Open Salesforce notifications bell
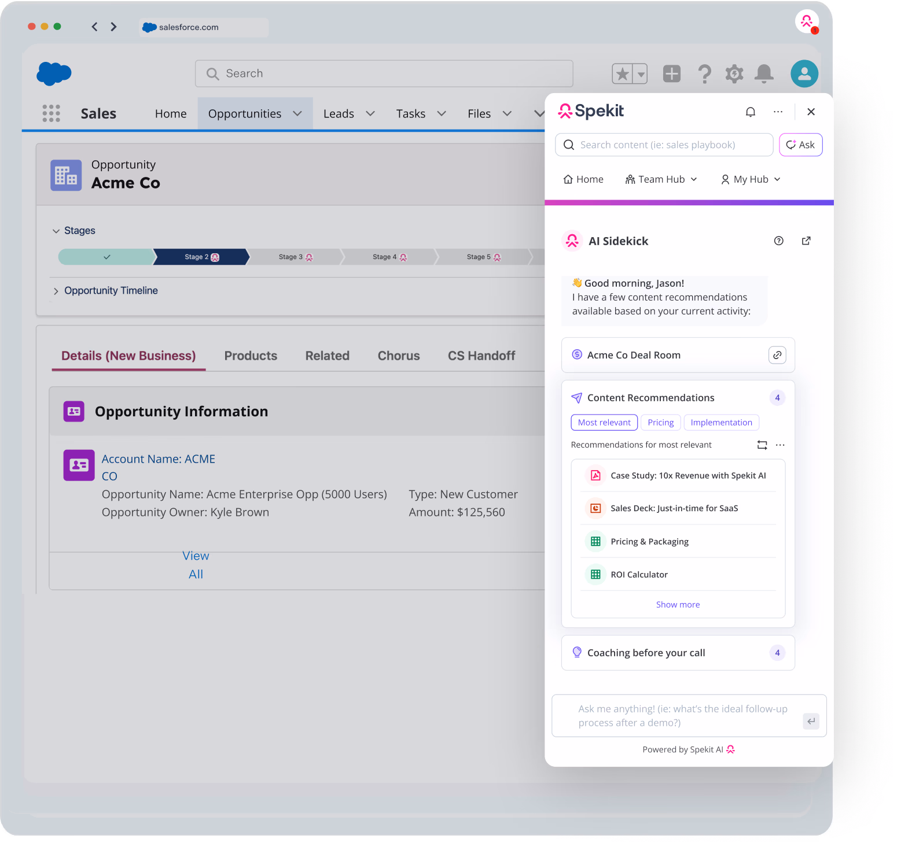Screen dimensions: 901x850 pos(764,73)
